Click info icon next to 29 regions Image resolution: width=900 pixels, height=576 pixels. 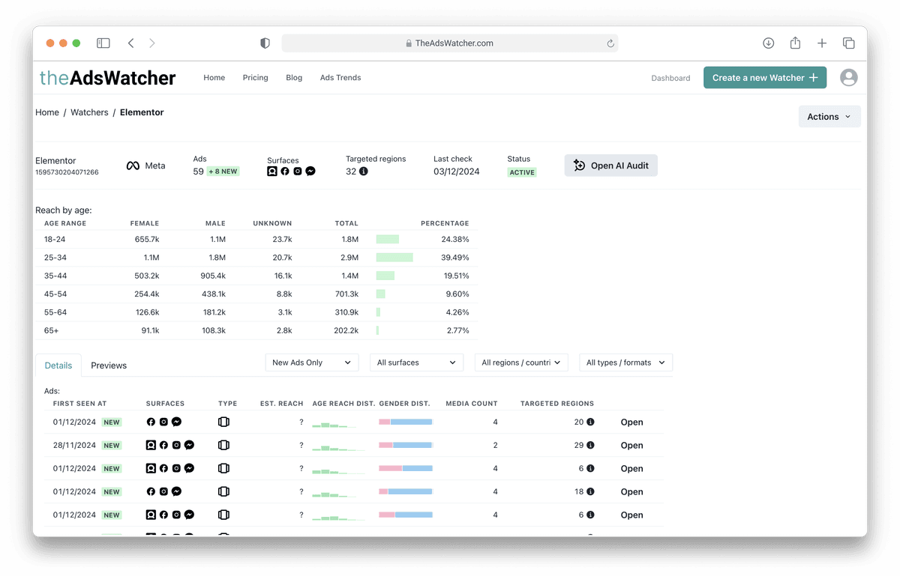(x=590, y=445)
